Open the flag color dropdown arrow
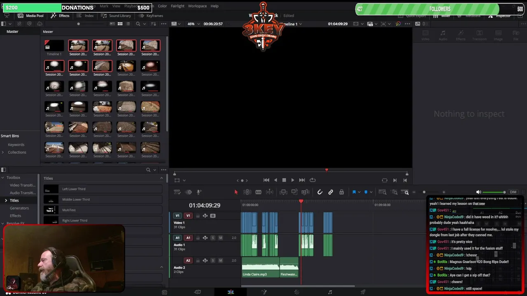The width and height of the screenshot is (527, 296). click(x=359, y=192)
